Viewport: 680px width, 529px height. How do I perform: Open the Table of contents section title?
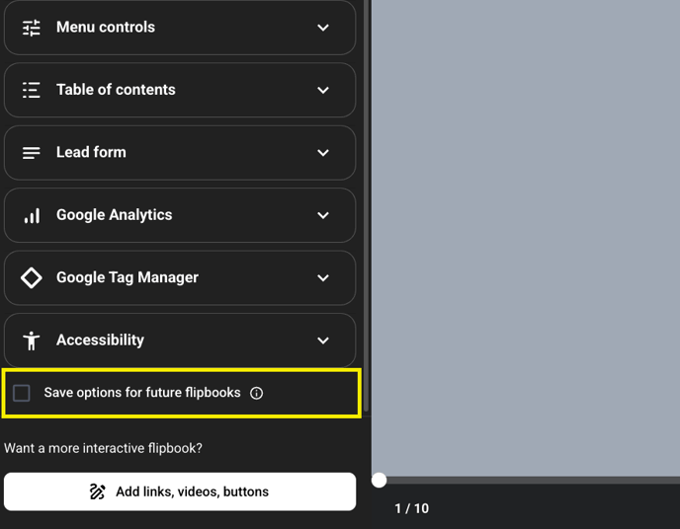click(x=116, y=90)
